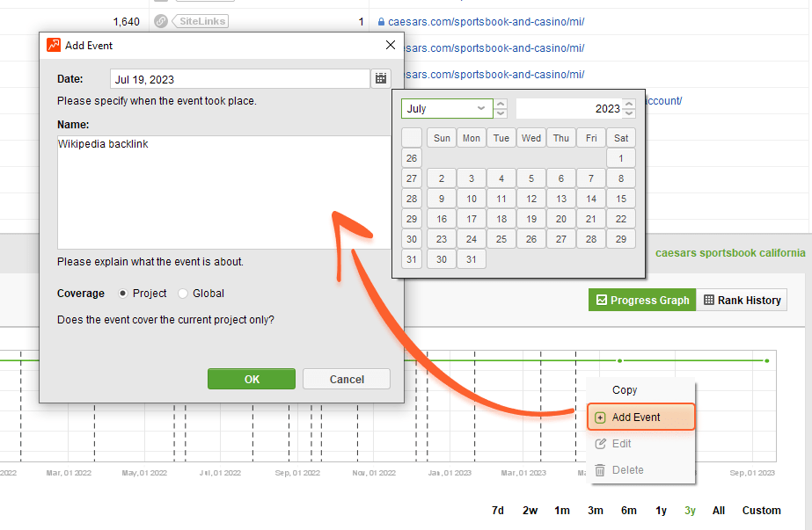
Task: Click the month stepper arrows next to July
Action: pos(501,109)
